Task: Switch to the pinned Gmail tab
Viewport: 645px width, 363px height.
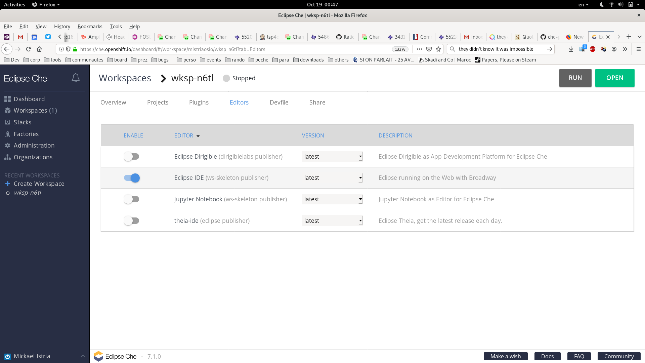Action: pyautogui.click(x=20, y=37)
